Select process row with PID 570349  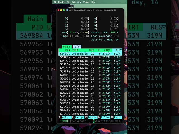coord(90,103)
